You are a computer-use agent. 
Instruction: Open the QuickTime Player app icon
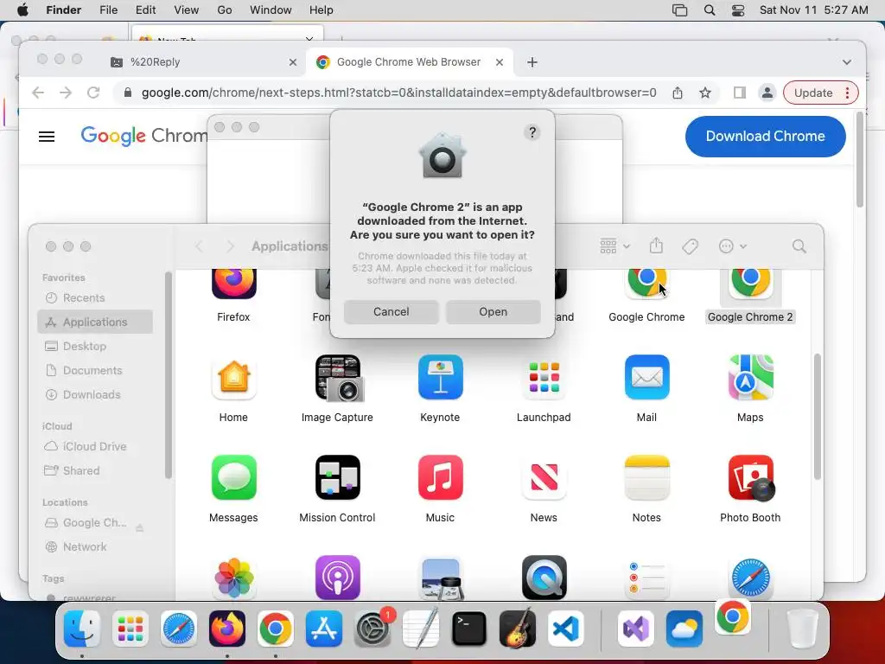(x=544, y=578)
